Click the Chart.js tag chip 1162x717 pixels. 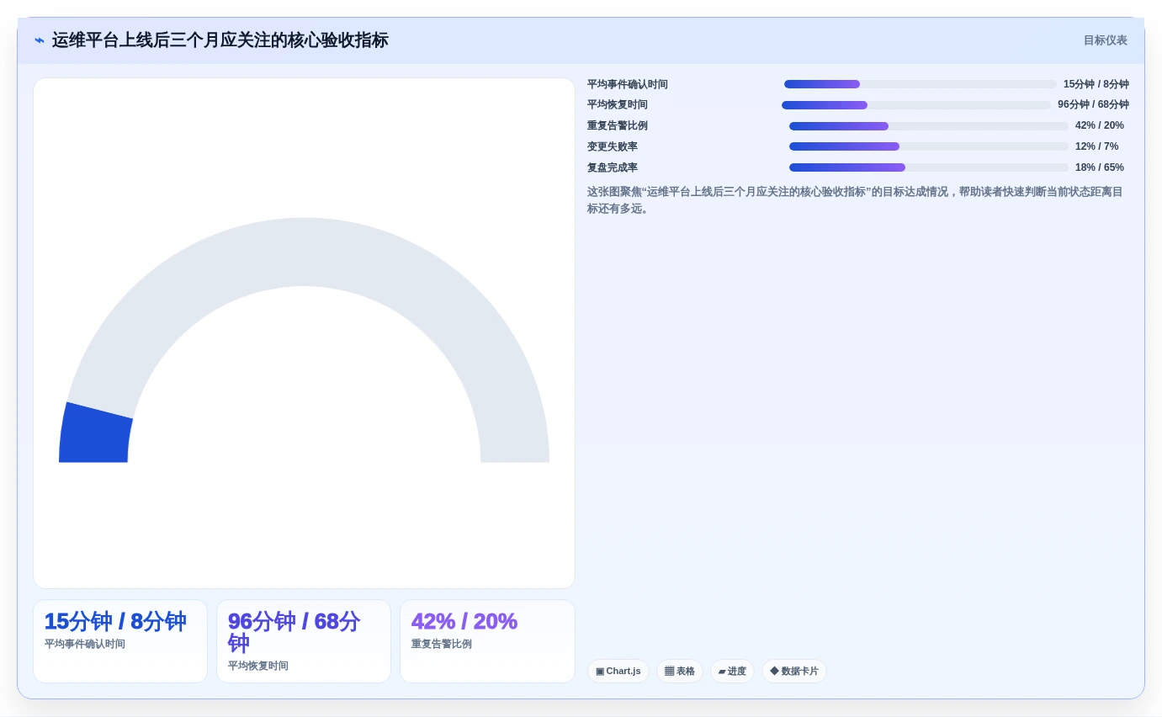pos(618,671)
